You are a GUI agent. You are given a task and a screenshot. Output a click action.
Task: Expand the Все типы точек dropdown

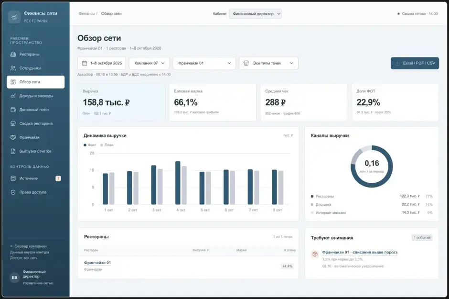(x=268, y=63)
